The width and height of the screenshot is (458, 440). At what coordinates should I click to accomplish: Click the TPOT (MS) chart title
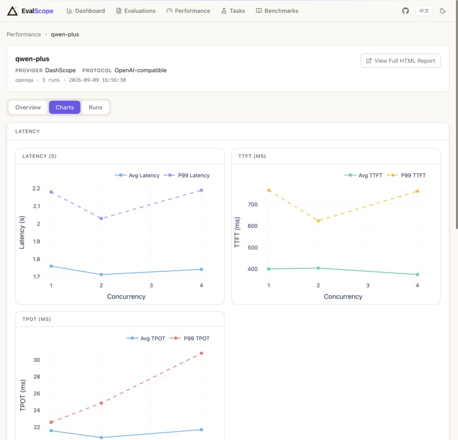point(37,319)
